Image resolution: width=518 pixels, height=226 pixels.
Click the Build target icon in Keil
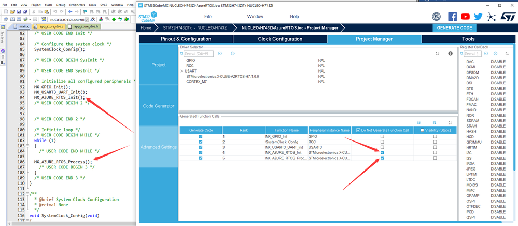[12, 20]
